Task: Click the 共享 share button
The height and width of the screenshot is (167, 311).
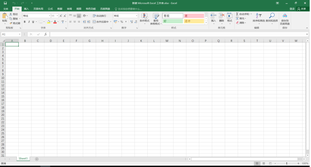Action: (x=302, y=9)
